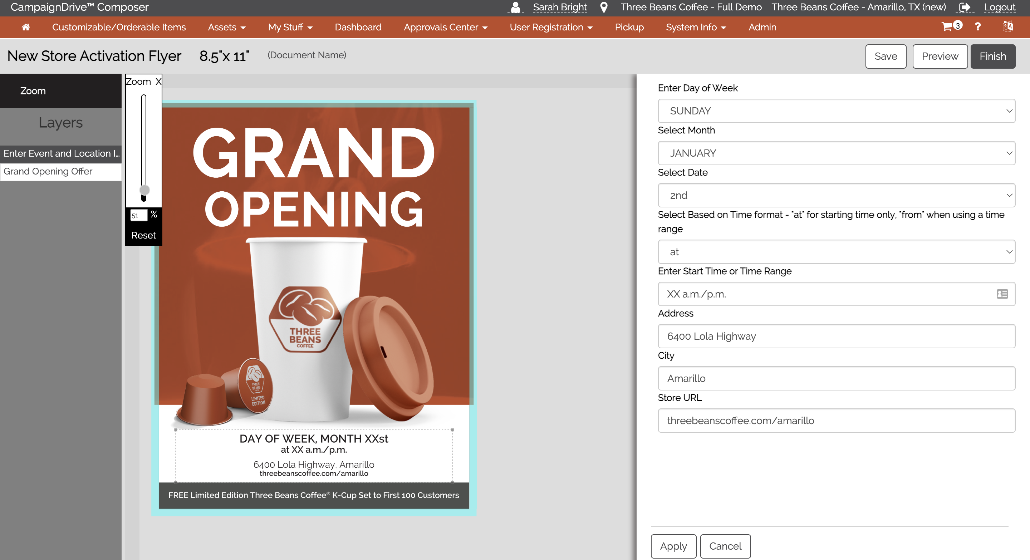This screenshot has width=1030, height=560.
Task: Click the user profile icon
Action: coord(516,7)
